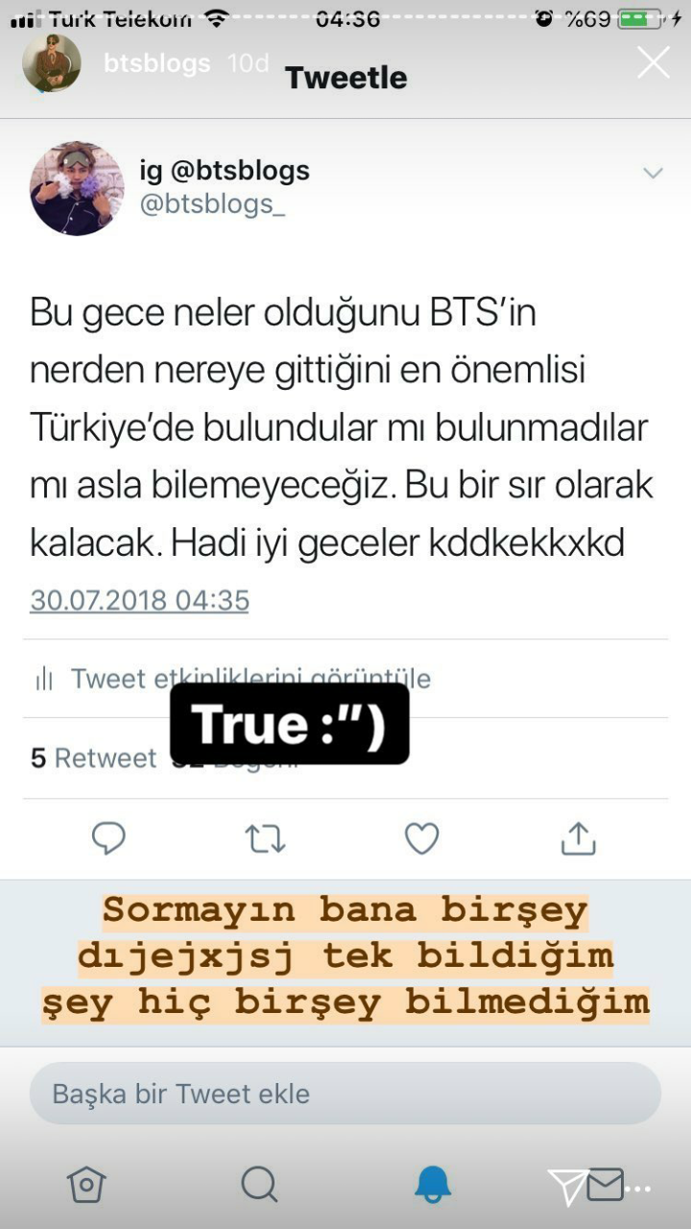
Task: Open the search magnifier tab
Action: pos(259,1184)
